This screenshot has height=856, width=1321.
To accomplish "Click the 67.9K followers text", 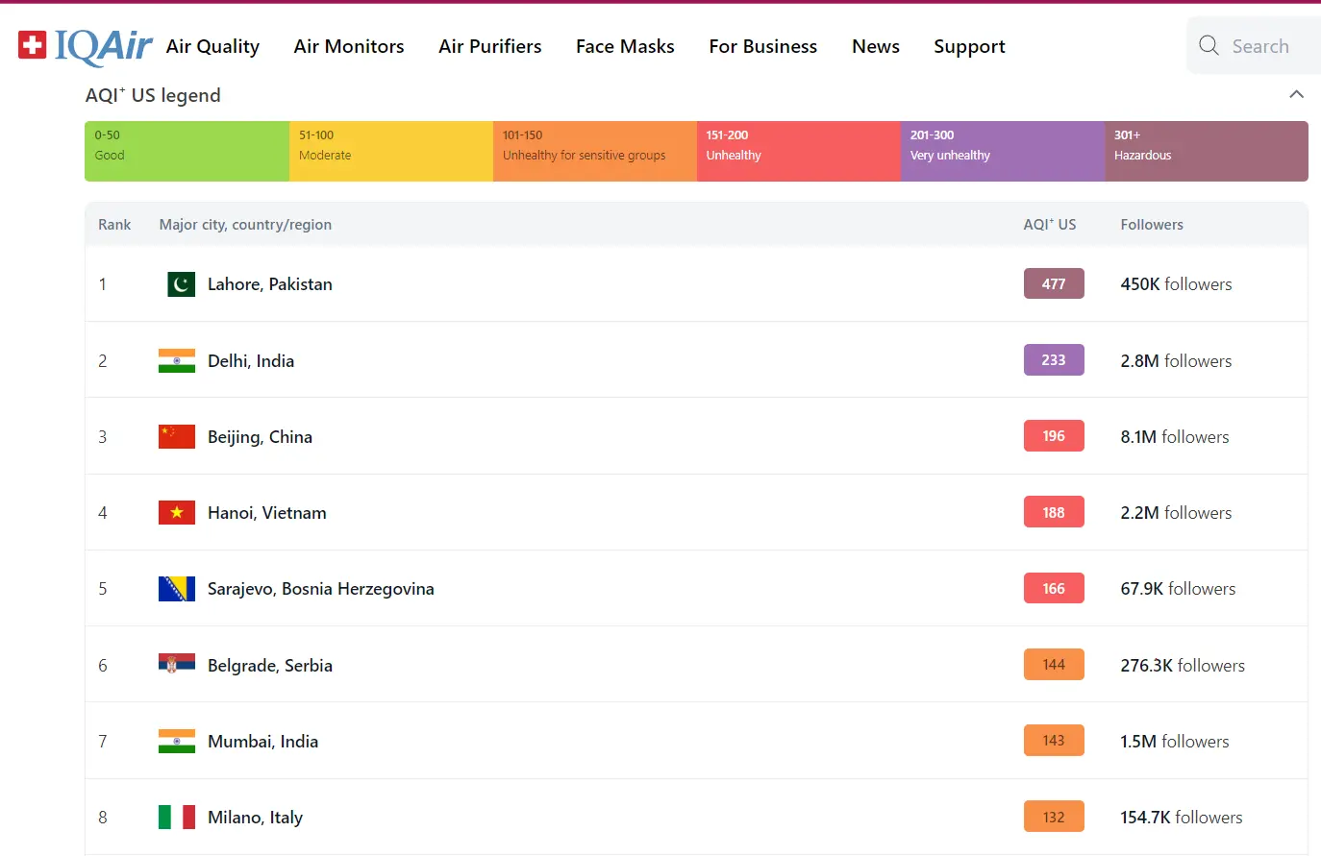I will pos(1178,589).
